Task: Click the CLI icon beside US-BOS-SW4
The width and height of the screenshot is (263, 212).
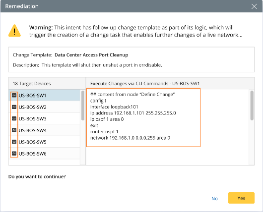Action: [14, 130]
